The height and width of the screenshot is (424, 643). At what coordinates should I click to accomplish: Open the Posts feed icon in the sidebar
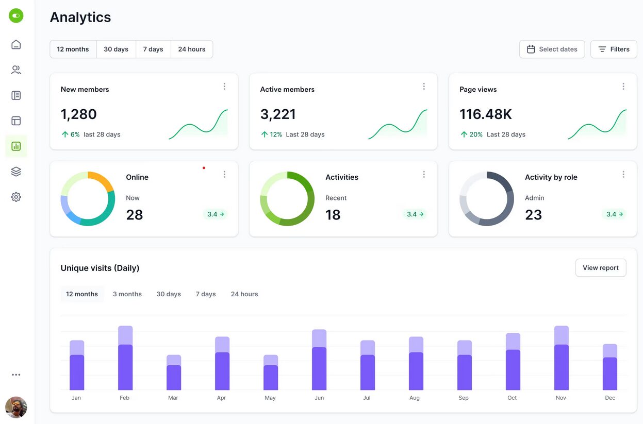[x=15, y=95]
